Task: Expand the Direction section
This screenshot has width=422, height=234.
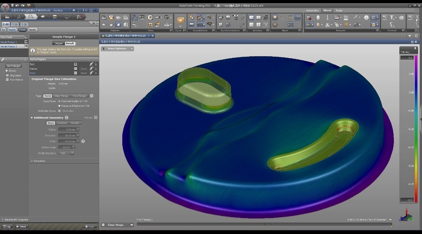Action: coord(32,161)
